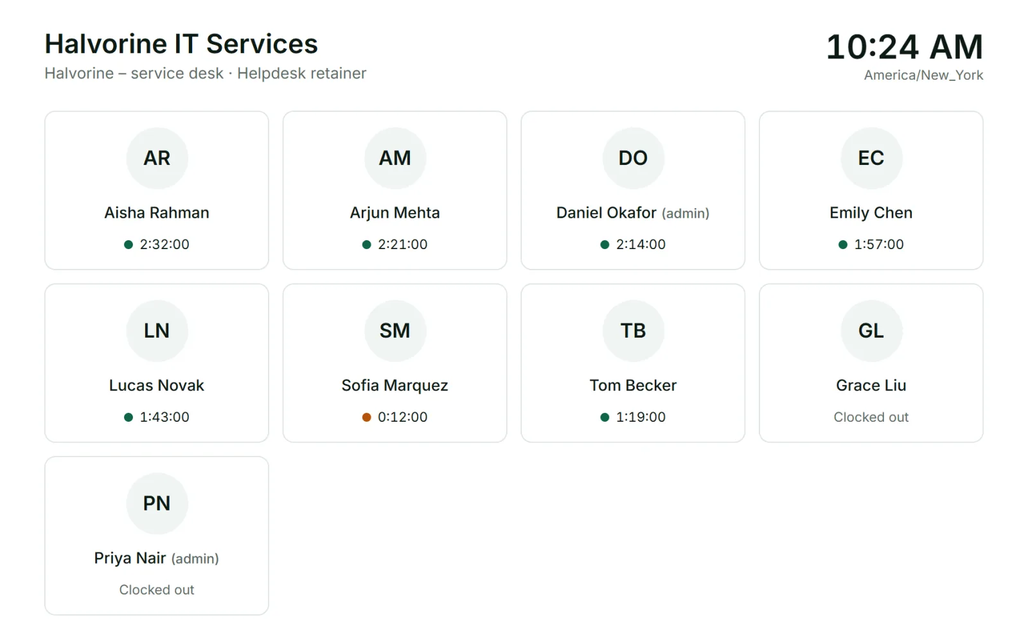Select Grace Liu's Clocked out status
Image resolution: width=1028 pixels, height=642 pixels.
click(x=871, y=417)
